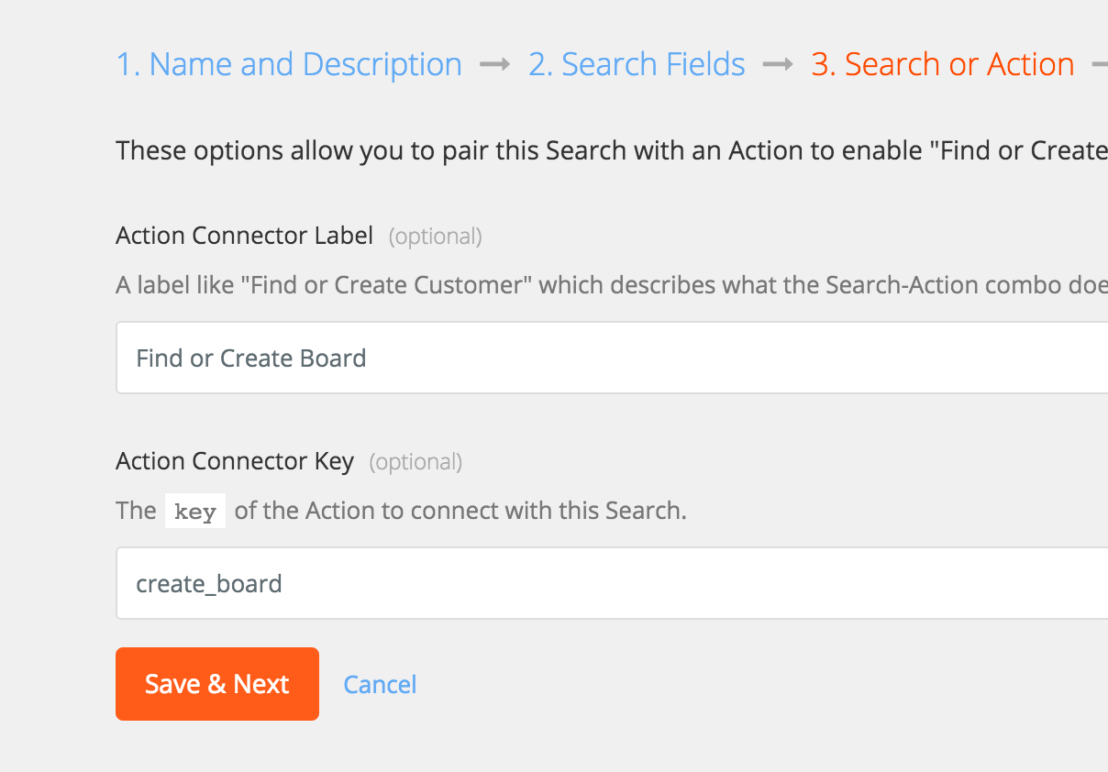Screen dimensions: 1108x772
Task: Click the Action Connector Key field label
Action: click(235, 461)
